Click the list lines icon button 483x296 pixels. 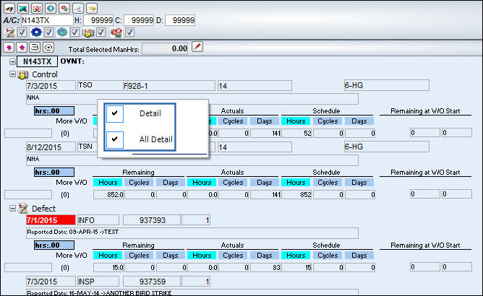35,48
